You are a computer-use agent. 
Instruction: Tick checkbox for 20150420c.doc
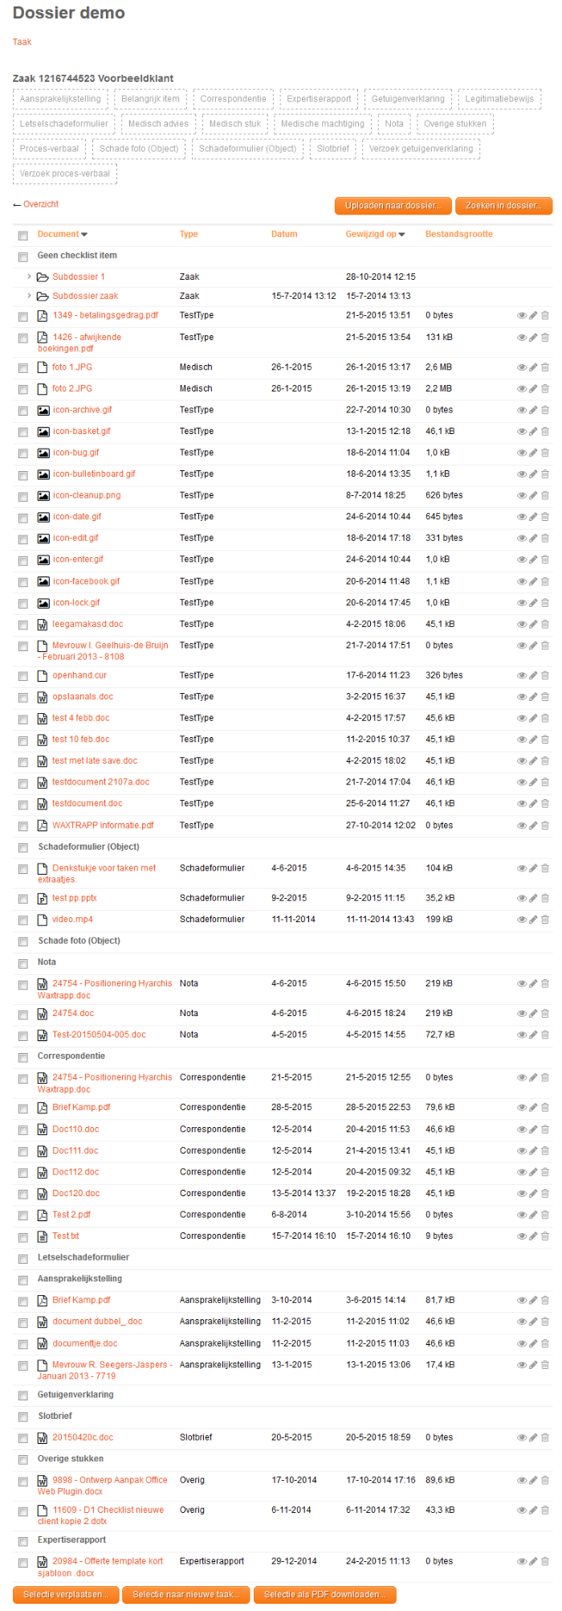pos(23,1439)
